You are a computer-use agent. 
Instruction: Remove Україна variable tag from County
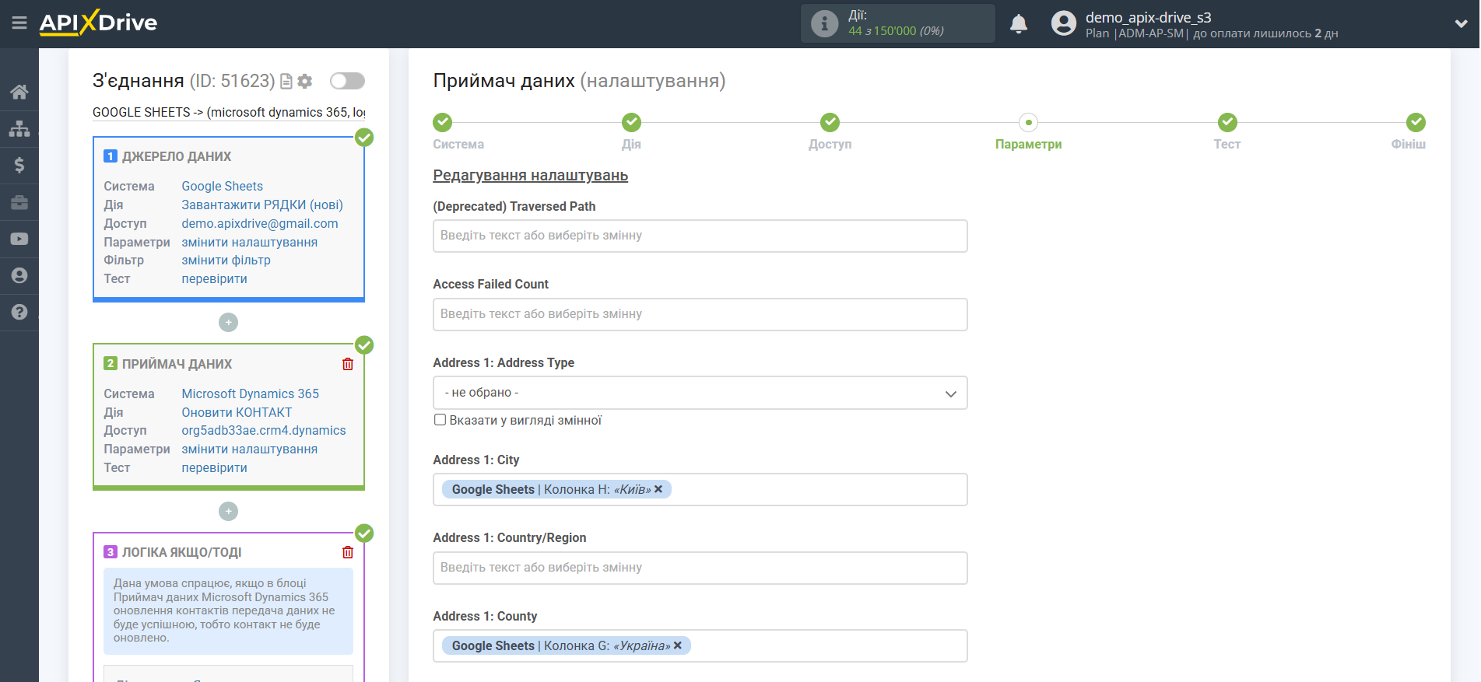pos(678,645)
